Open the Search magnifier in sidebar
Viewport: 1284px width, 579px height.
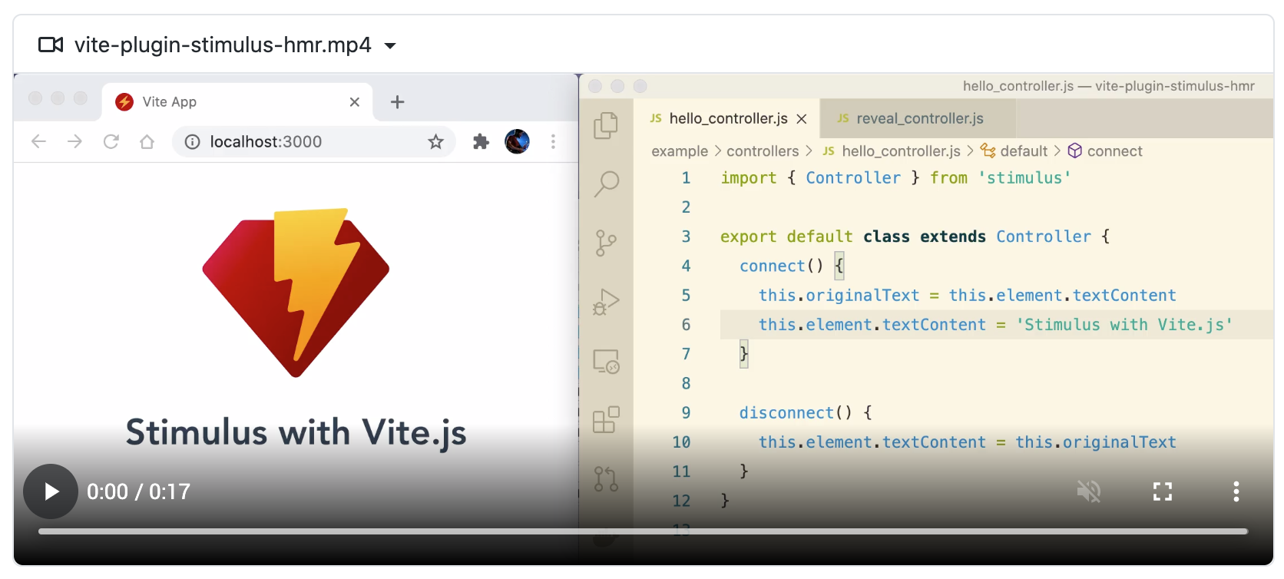click(x=606, y=184)
